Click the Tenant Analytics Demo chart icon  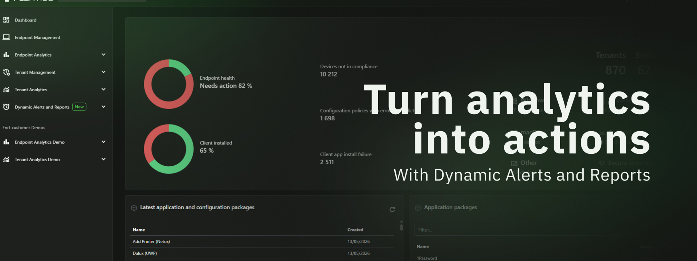point(6,159)
